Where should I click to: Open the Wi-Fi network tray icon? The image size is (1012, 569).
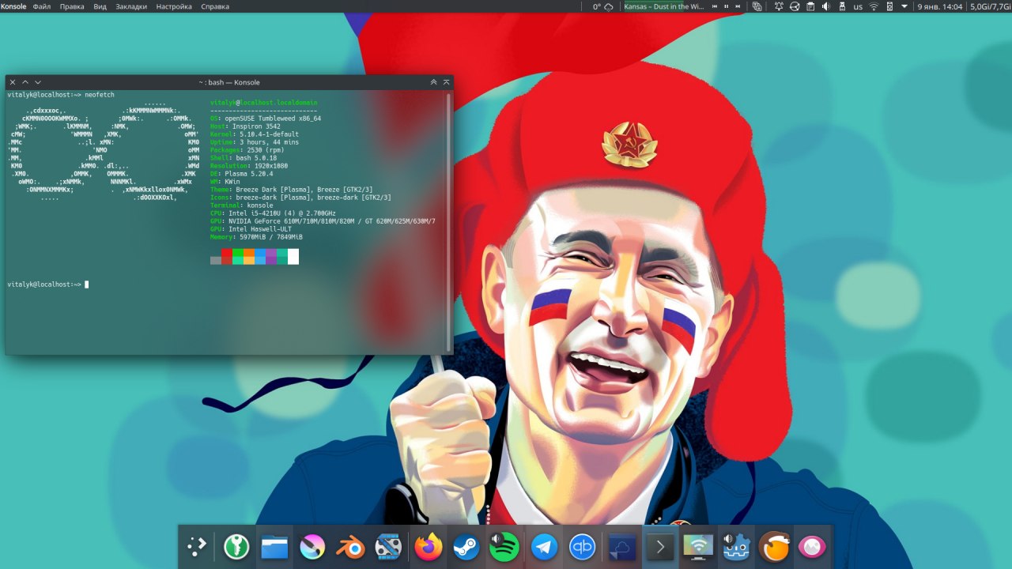click(x=874, y=6)
